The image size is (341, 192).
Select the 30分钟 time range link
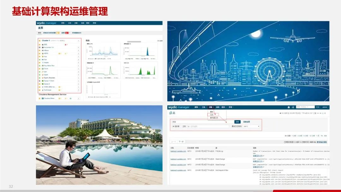pyautogui.click(x=288, y=136)
